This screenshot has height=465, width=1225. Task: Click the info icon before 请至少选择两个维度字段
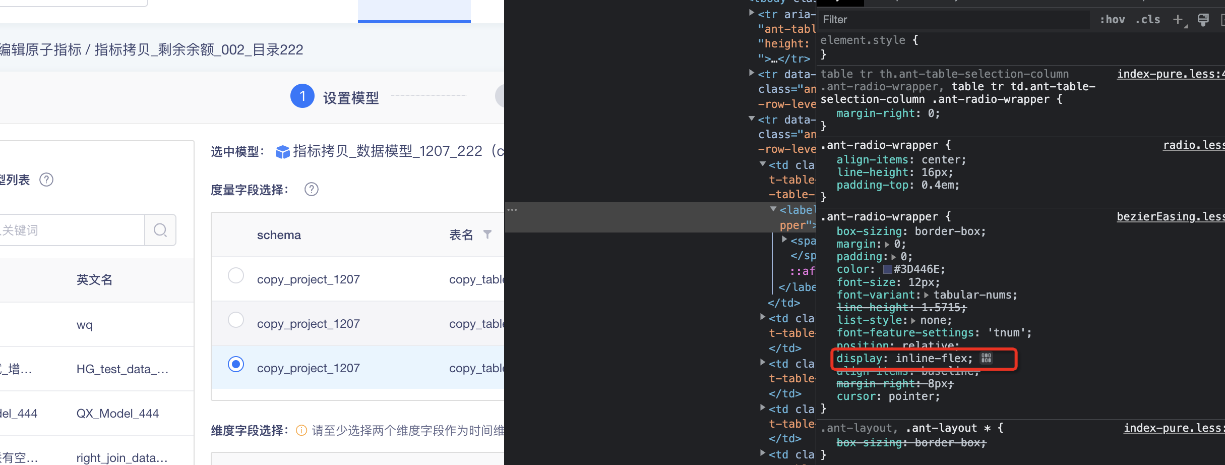click(301, 430)
